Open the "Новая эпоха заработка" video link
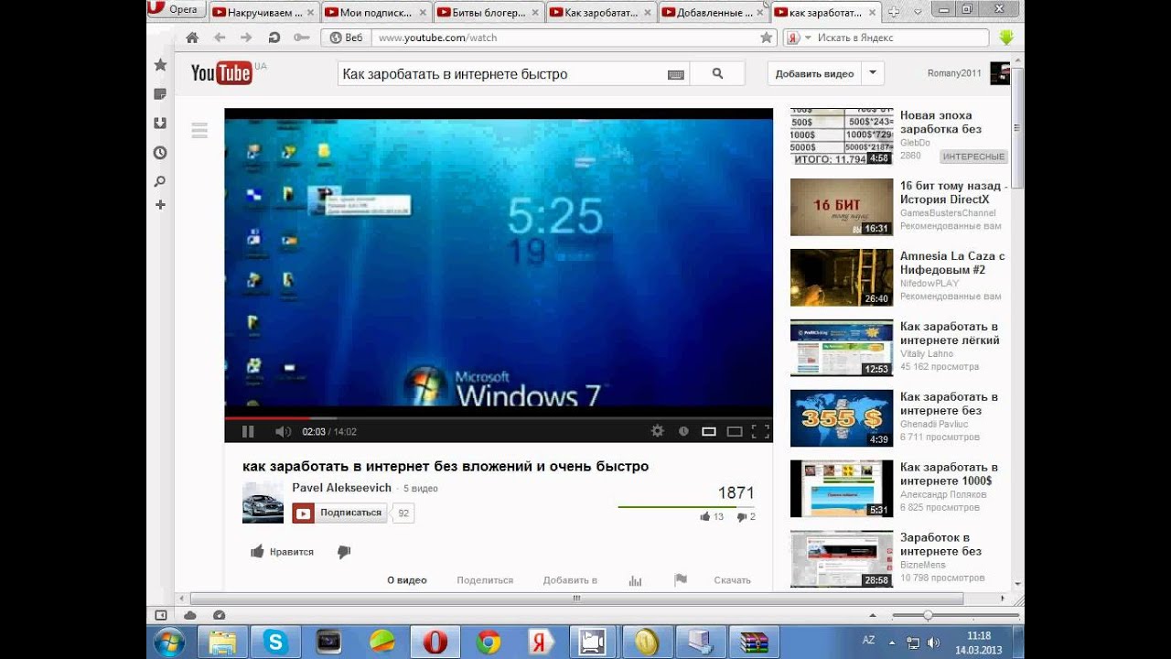The width and height of the screenshot is (1171, 659). (x=940, y=123)
